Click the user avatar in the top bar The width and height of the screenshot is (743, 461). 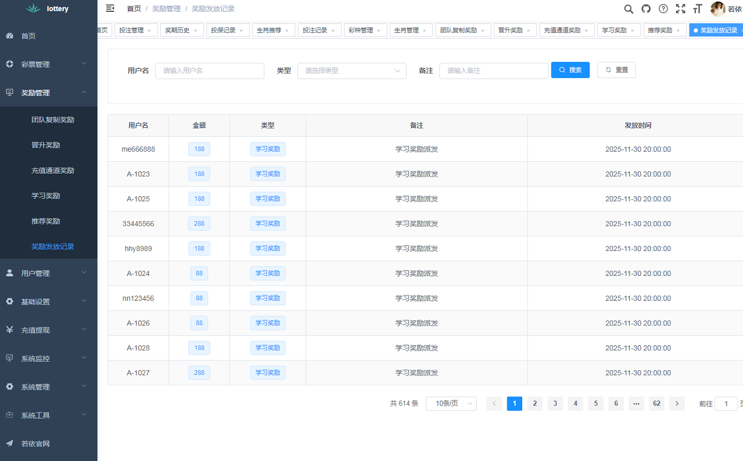click(x=719, y=8)
